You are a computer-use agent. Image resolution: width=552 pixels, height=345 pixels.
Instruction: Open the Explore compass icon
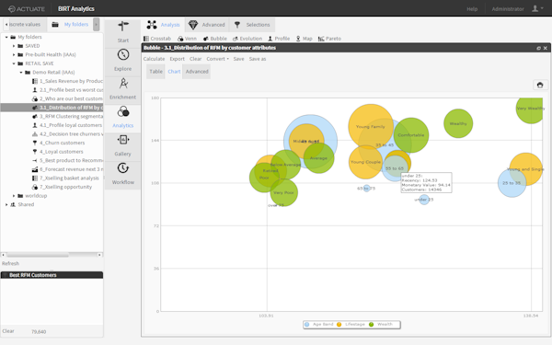tap(123, 54)
